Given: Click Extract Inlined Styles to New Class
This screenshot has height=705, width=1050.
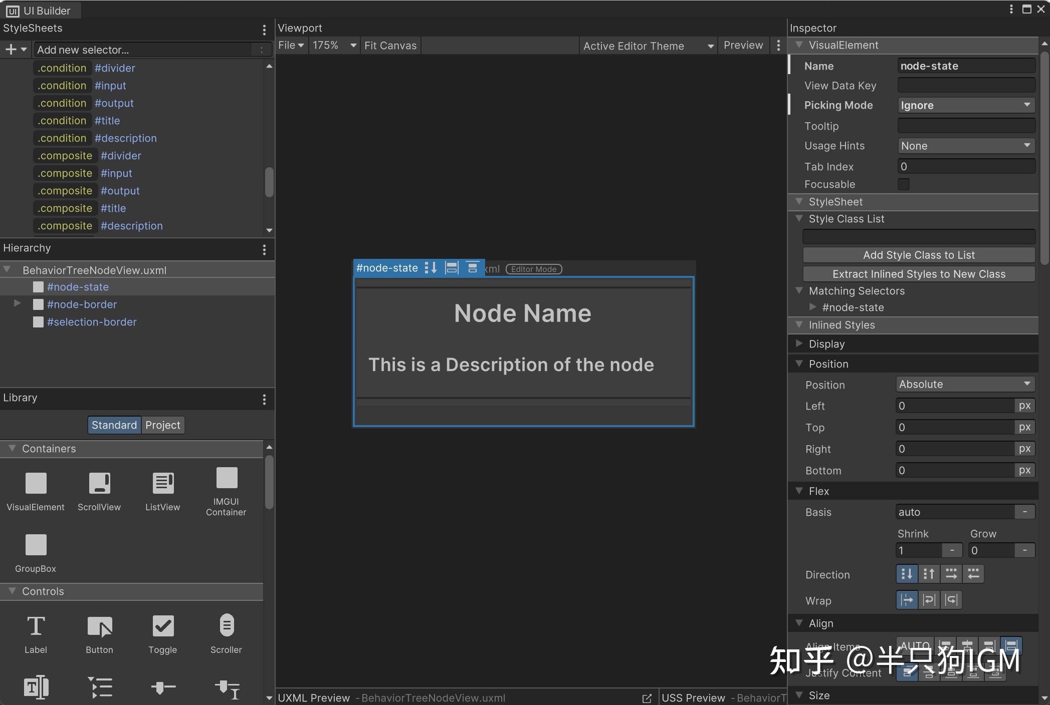Looking at the screenshot, I should (918, 274).
